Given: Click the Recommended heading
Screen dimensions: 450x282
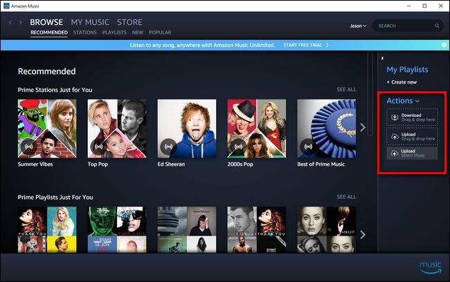Looking at the screenshot, I should point(47,71).
